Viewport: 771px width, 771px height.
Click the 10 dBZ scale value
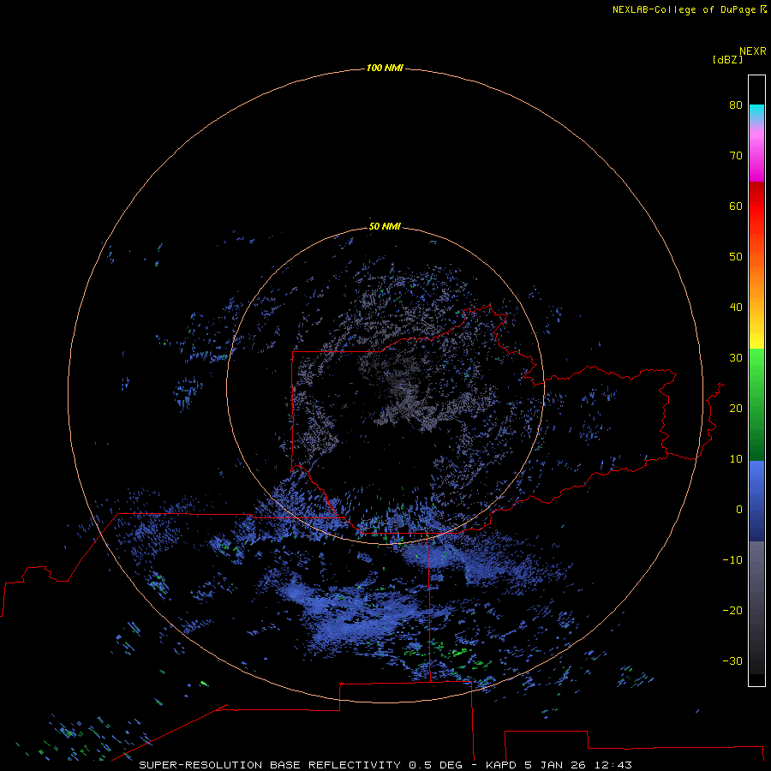click(x=736, y=459)
